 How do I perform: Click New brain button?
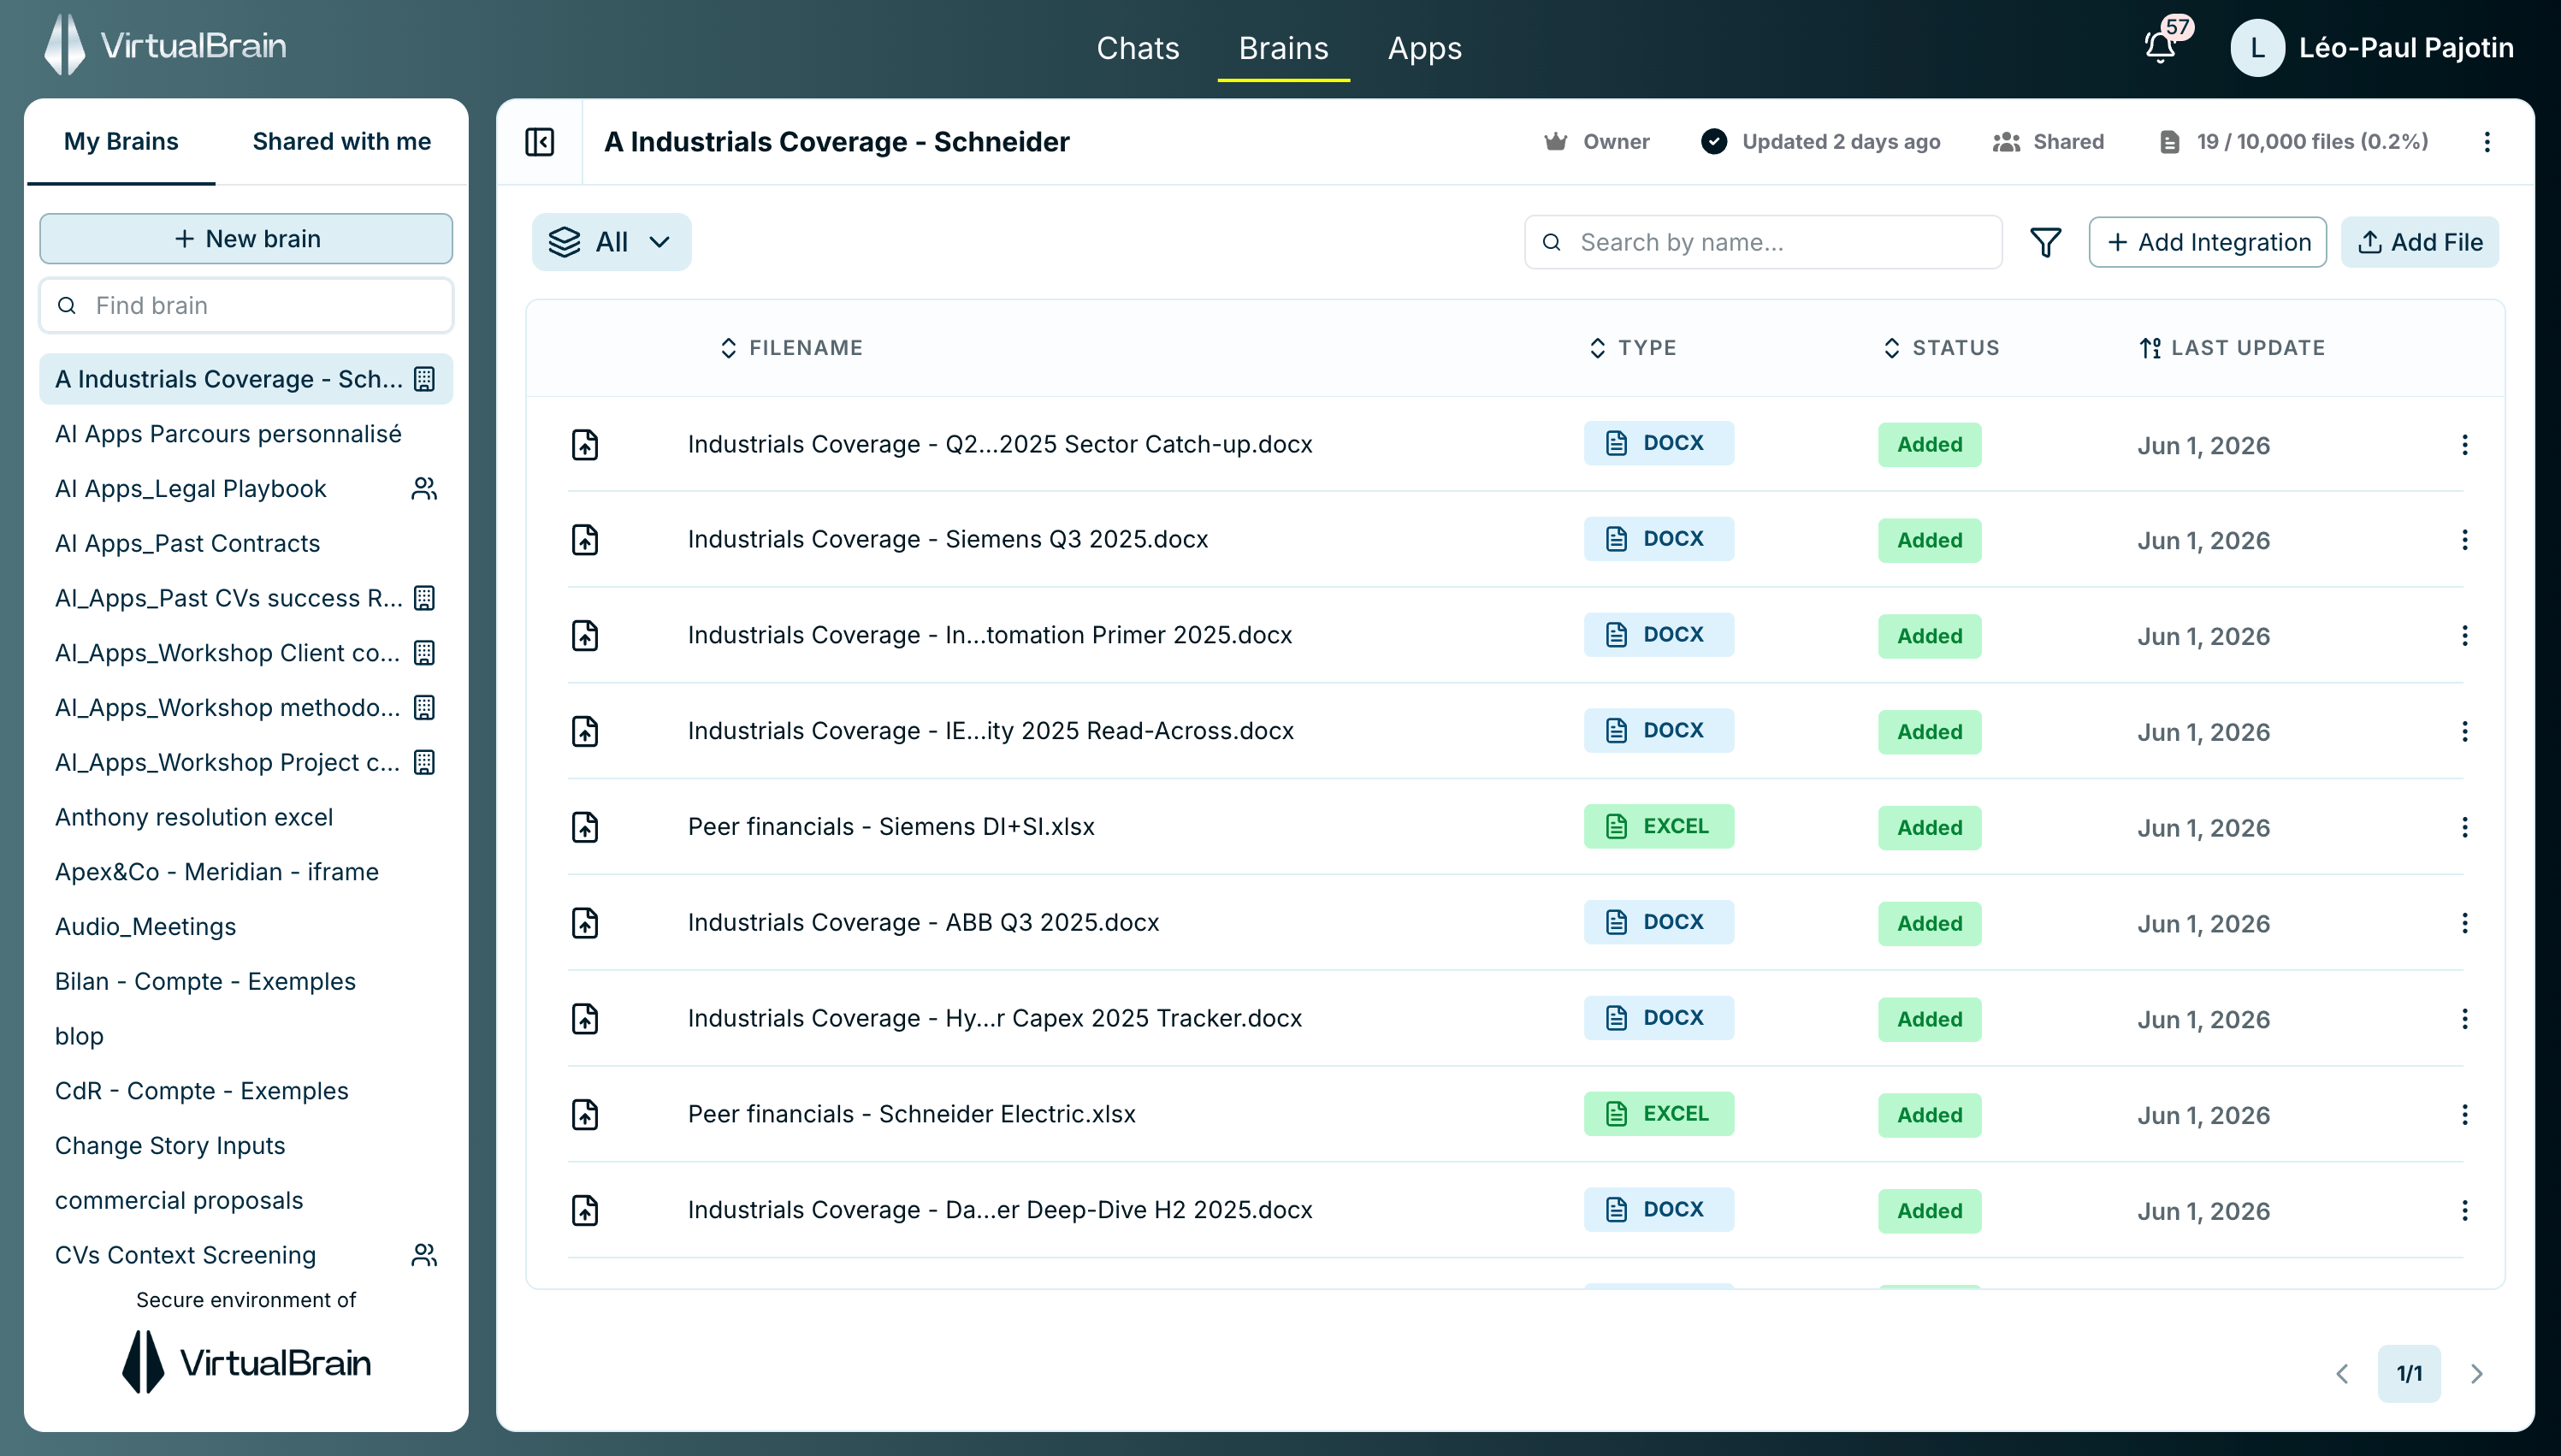pyautogui.click(x=245, y=238)
